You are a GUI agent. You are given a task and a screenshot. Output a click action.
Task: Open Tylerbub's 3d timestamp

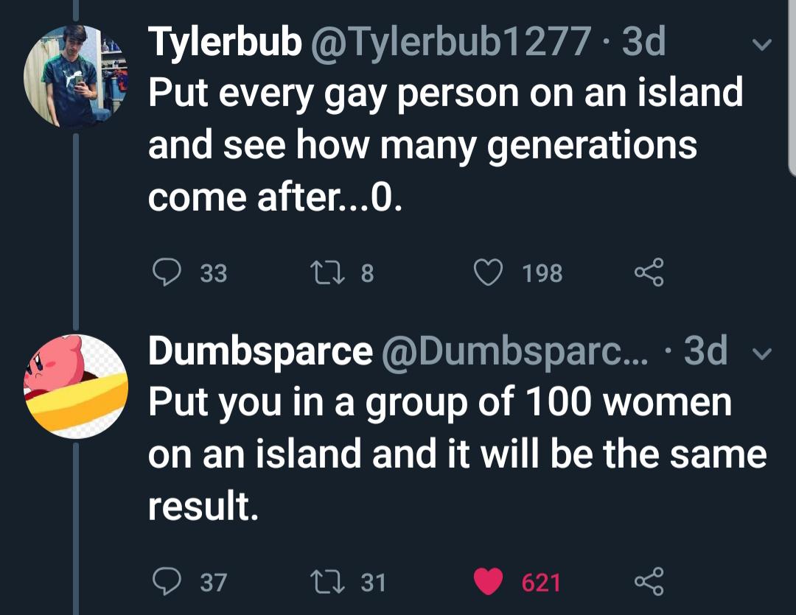[x=643, y=41]
